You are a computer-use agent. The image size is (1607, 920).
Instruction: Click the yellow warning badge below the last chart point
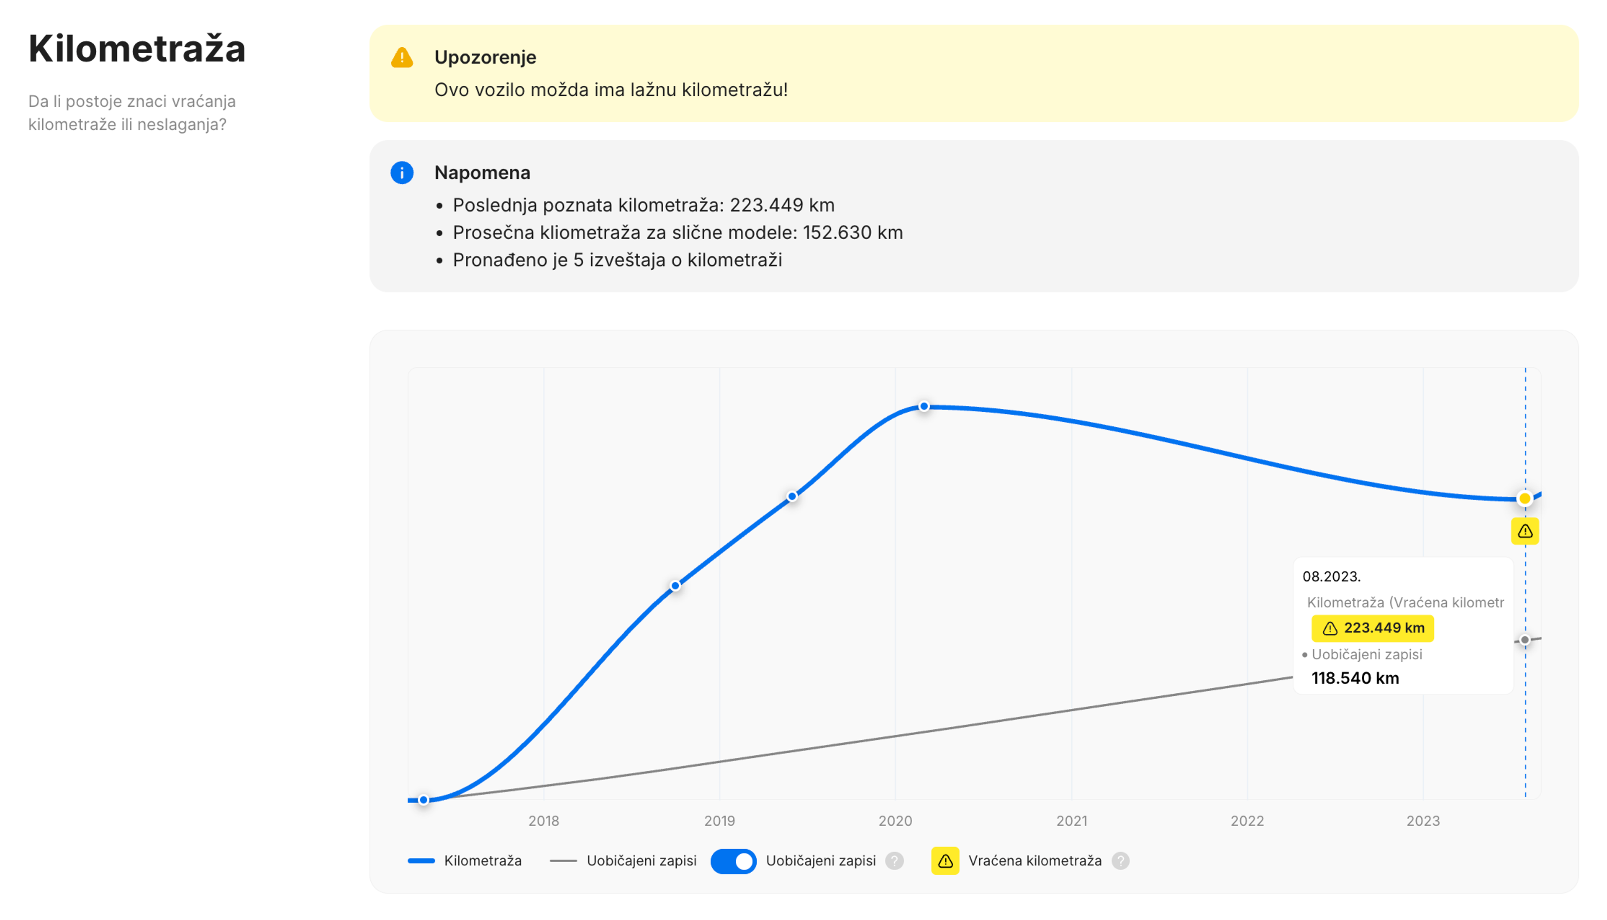tap(1525, 531)
